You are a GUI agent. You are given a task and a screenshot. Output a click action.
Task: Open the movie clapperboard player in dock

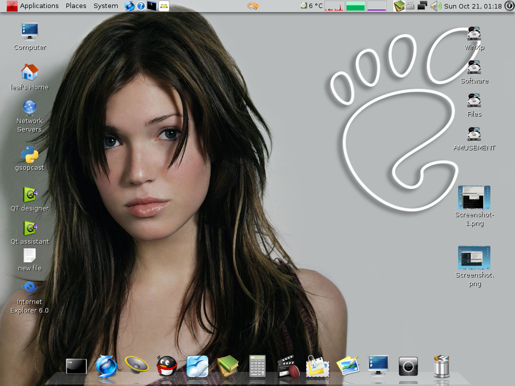tap(288, 366)
